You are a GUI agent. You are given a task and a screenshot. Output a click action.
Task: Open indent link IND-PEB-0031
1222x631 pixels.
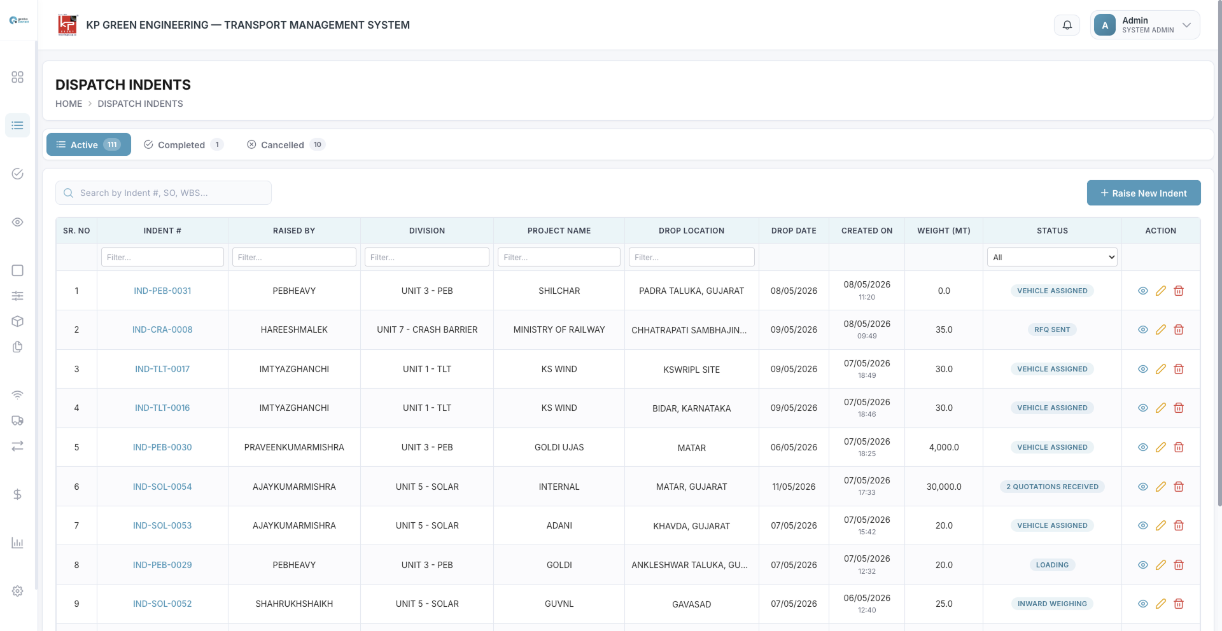pyautogui.click(x=162, y=291)
